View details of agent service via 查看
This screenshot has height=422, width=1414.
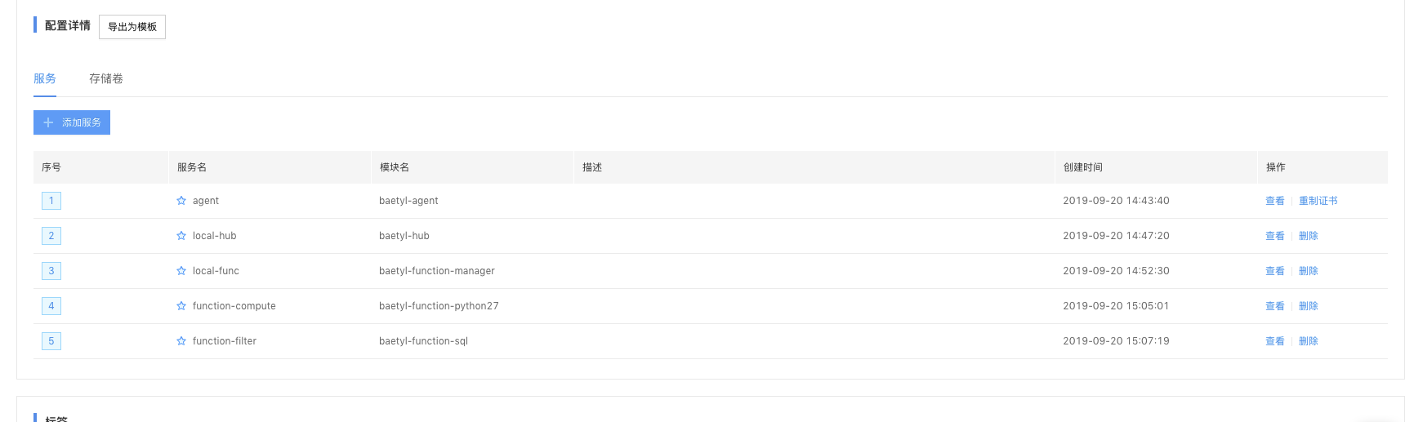point(1274,201)
